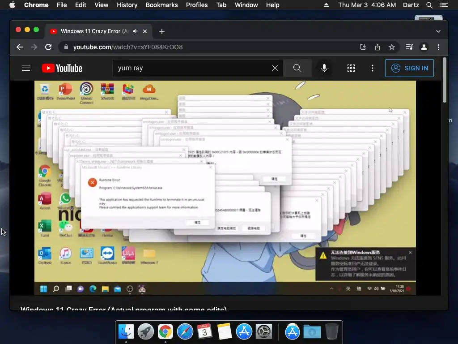The image size is (458, 344).
Task: Open the Trash in the Dock
Action: tap(332, 332)
